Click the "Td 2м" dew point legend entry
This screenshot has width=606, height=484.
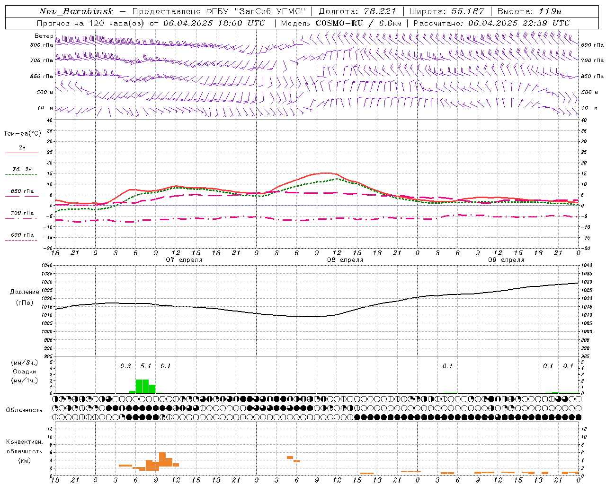tap(22, 169)
